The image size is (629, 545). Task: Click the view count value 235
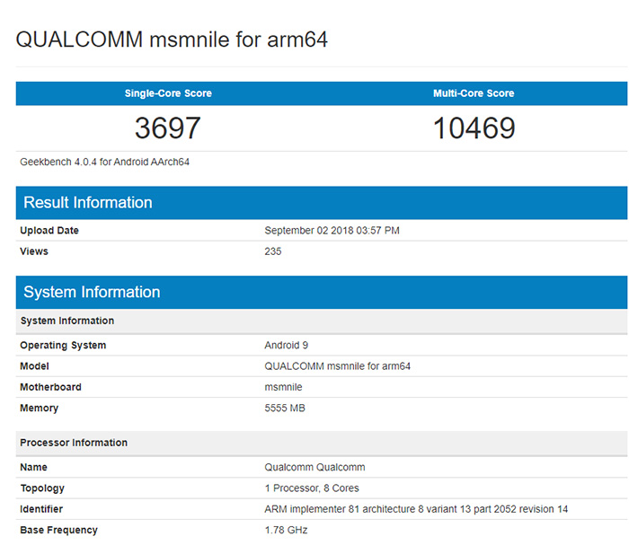click(x=273, y=251)
